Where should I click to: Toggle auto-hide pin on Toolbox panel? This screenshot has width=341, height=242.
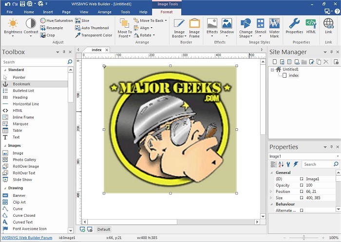[64, 52]
